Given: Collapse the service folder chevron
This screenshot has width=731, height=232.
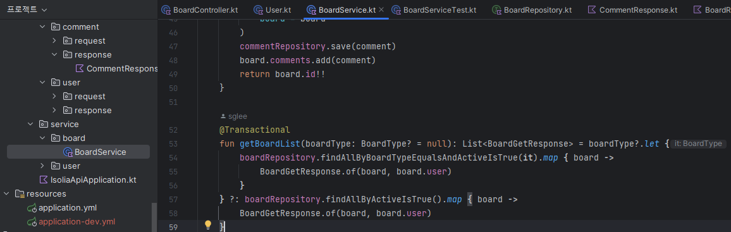Looking at the screenshot, I should click(x=30, y=125).
